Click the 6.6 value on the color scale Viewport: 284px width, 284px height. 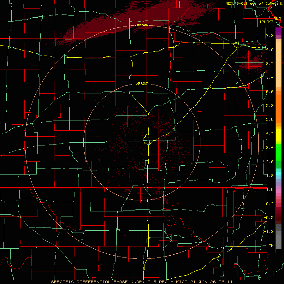tap(270, 92)
